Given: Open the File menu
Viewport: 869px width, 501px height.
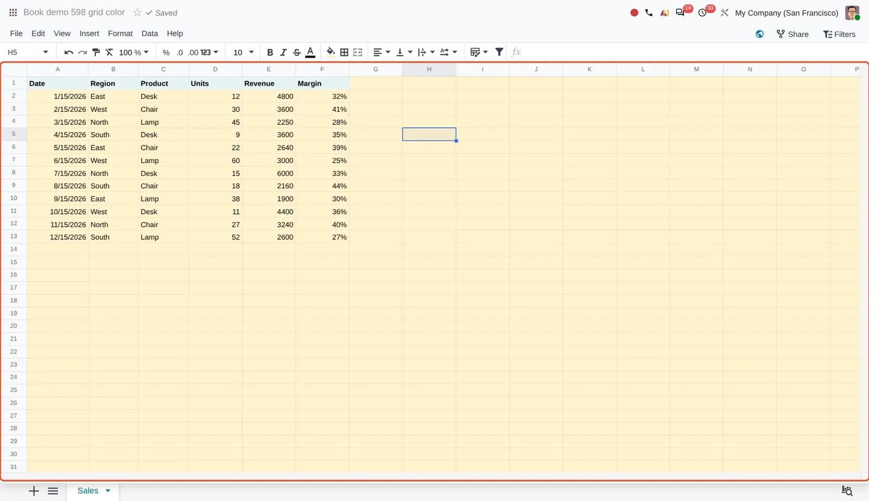Looking at the screenshot, I should [16, 33].
